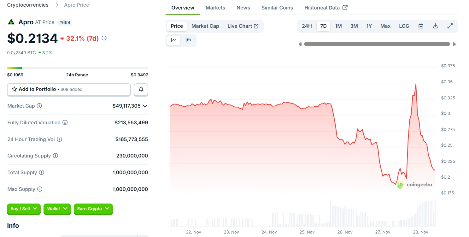Expand the Market Cap value chevron
Screen dimensions: 469x237
coord(145,106)
